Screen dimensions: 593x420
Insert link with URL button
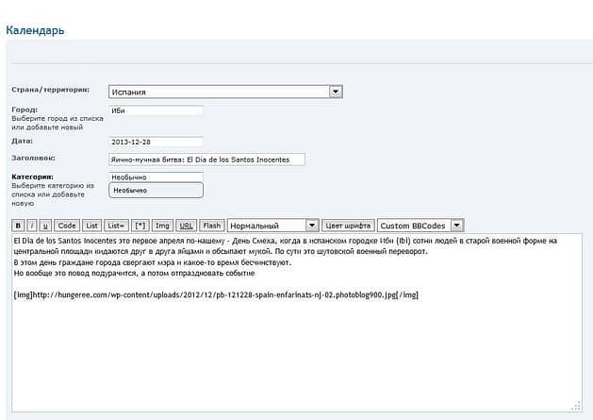pos(187,226)
